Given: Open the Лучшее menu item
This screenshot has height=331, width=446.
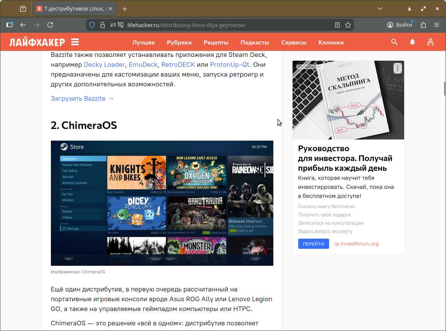Looking at the screenshot, I should [x=143, y=42].
